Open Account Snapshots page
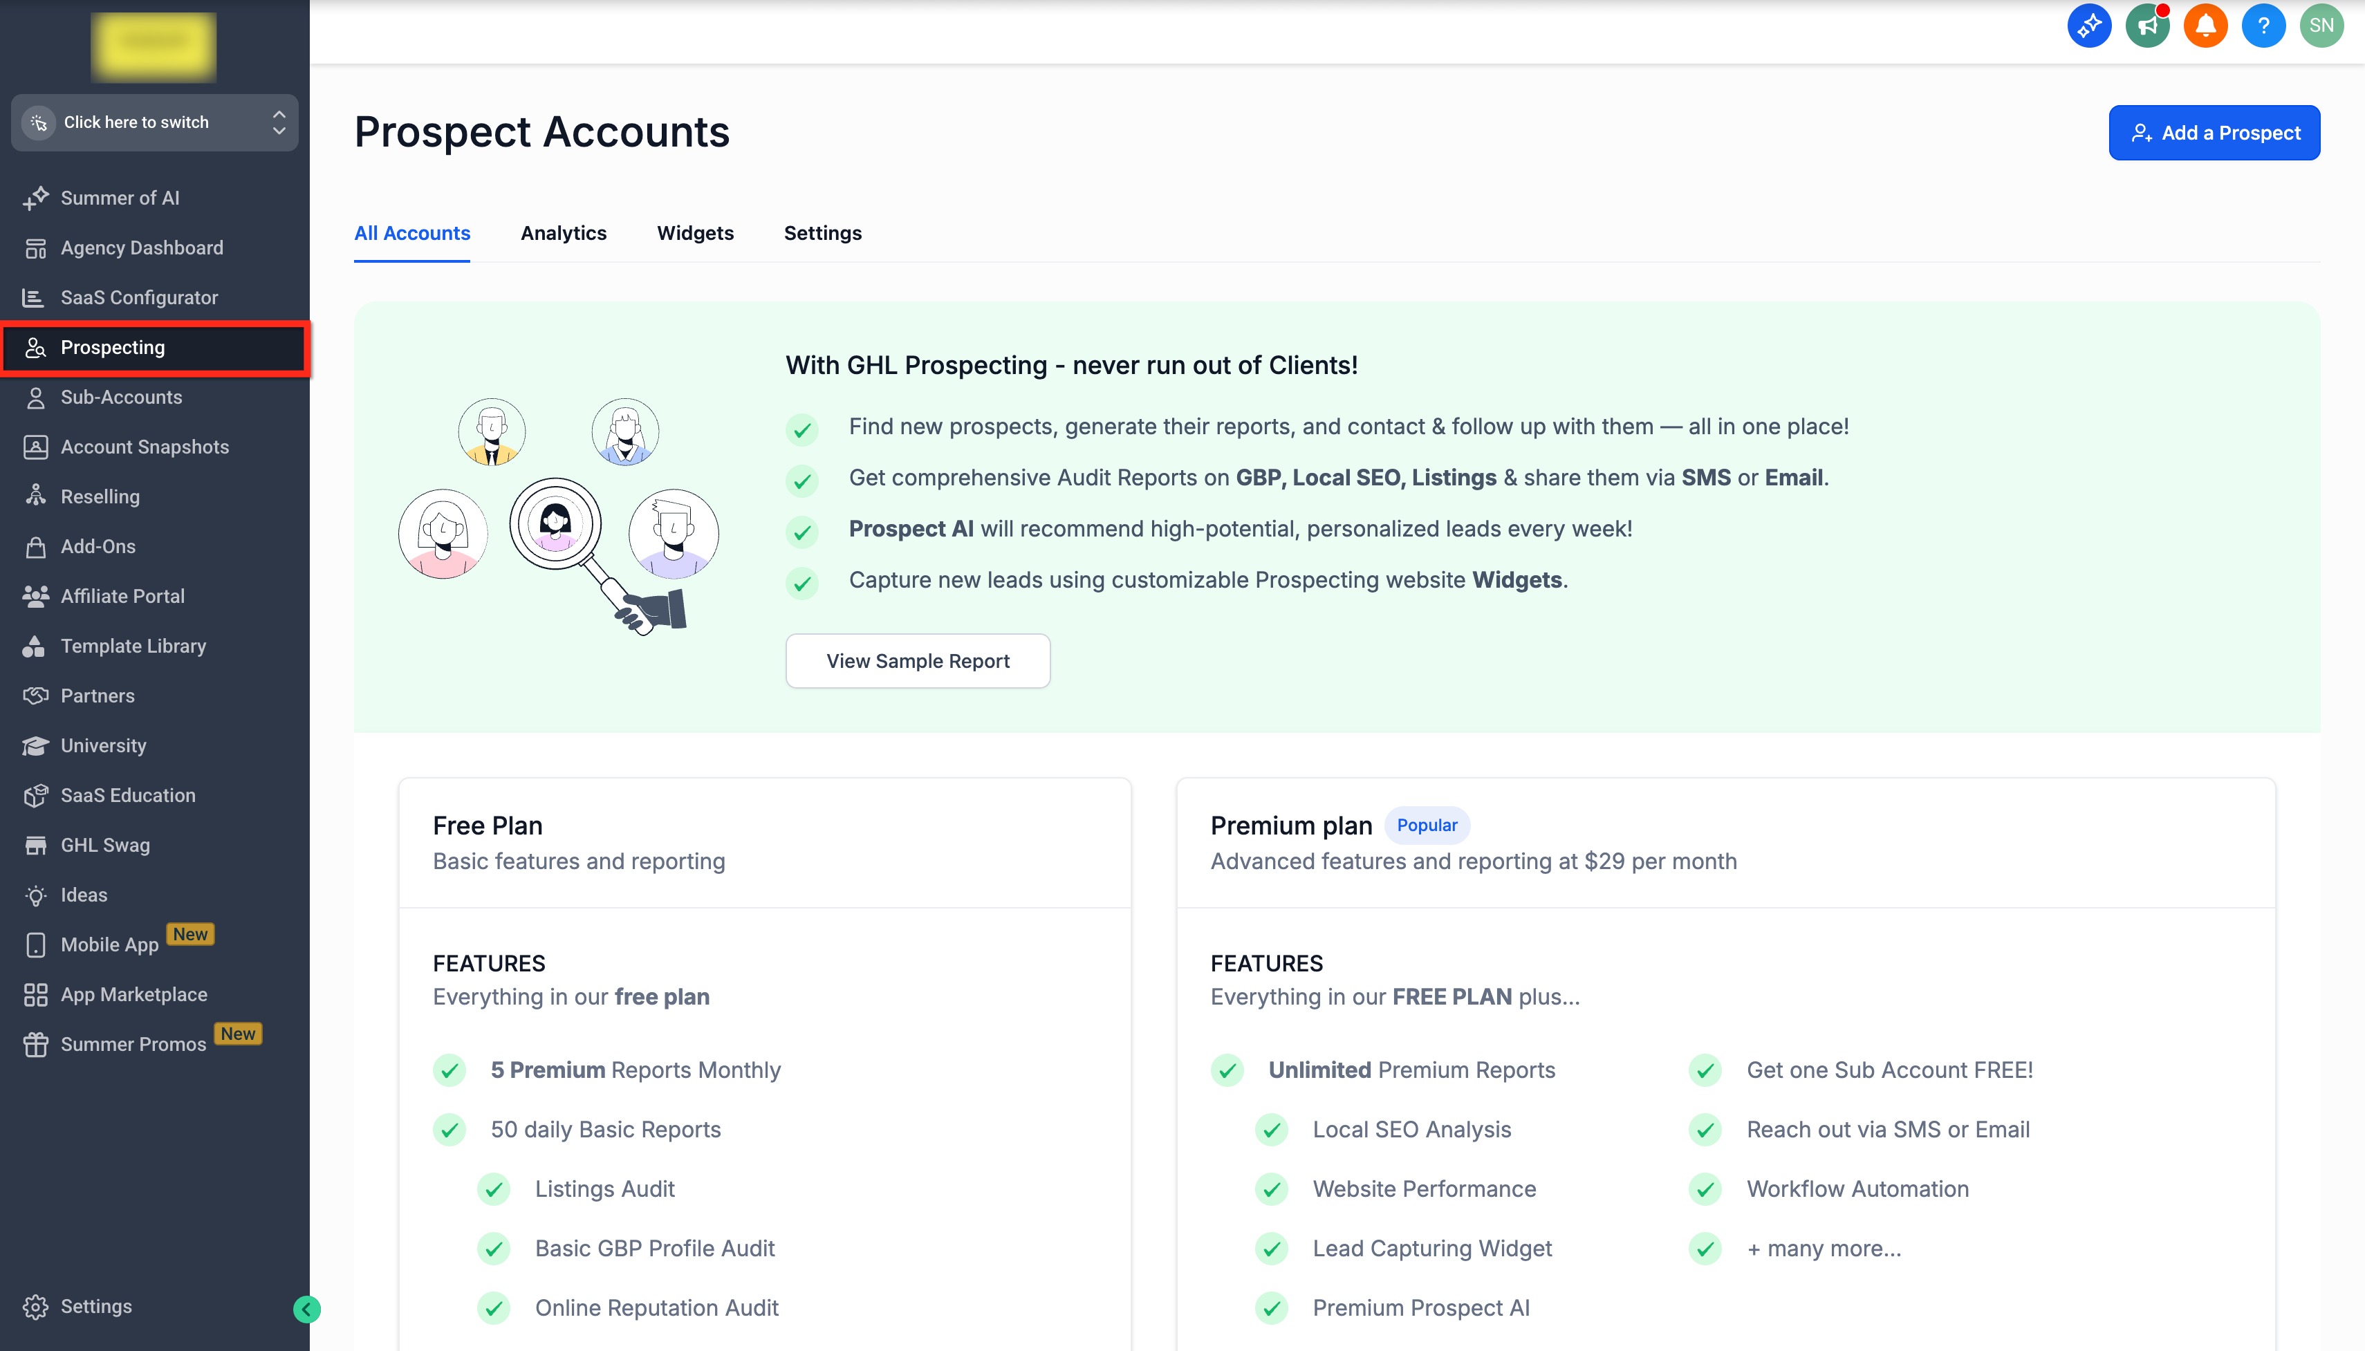Screen dimensions: 2365x1351 [x=145, y=447]
